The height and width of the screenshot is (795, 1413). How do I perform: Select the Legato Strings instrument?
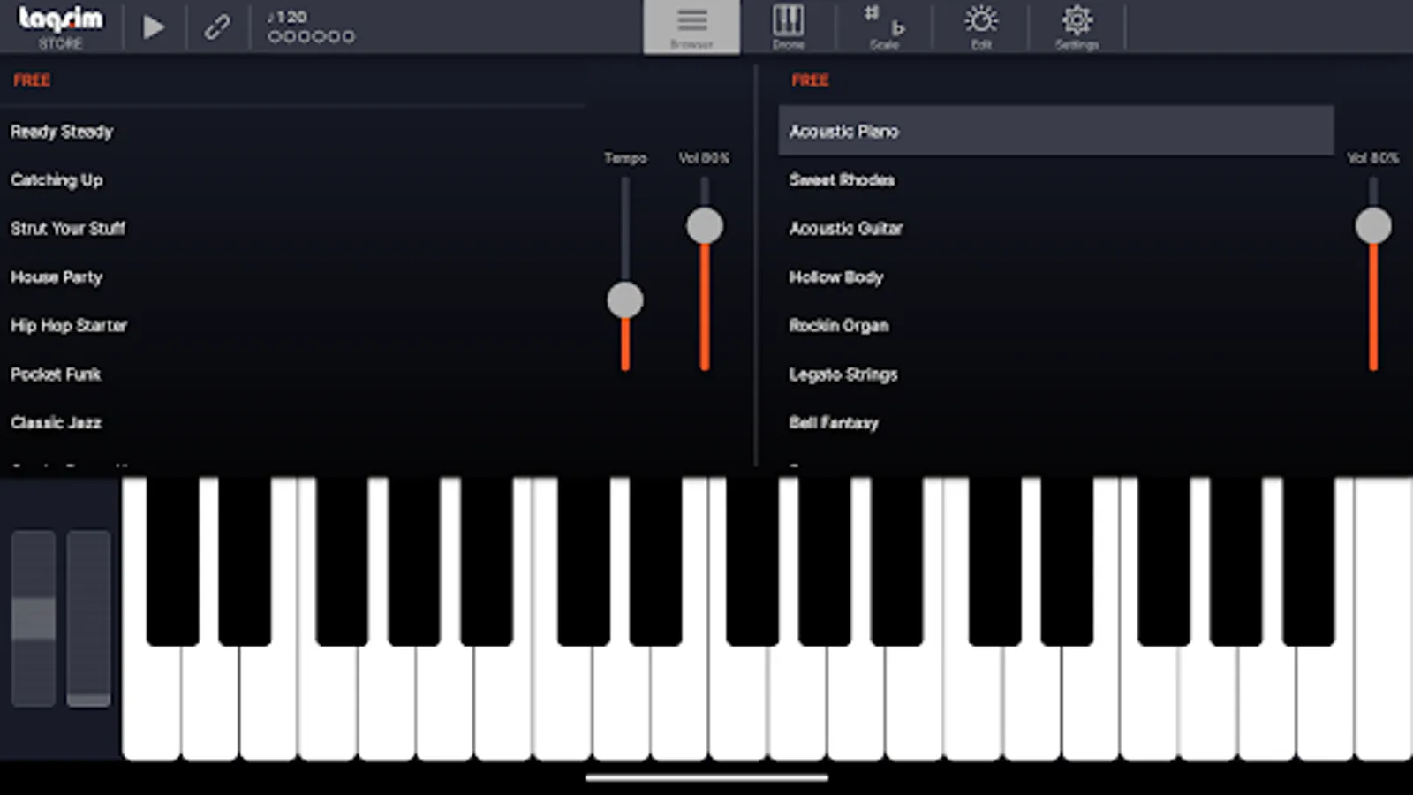point(843,375)
